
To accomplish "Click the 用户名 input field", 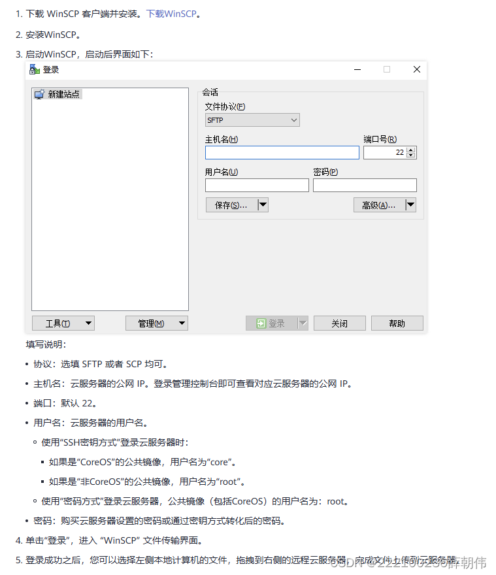I will tap(257, 185).
